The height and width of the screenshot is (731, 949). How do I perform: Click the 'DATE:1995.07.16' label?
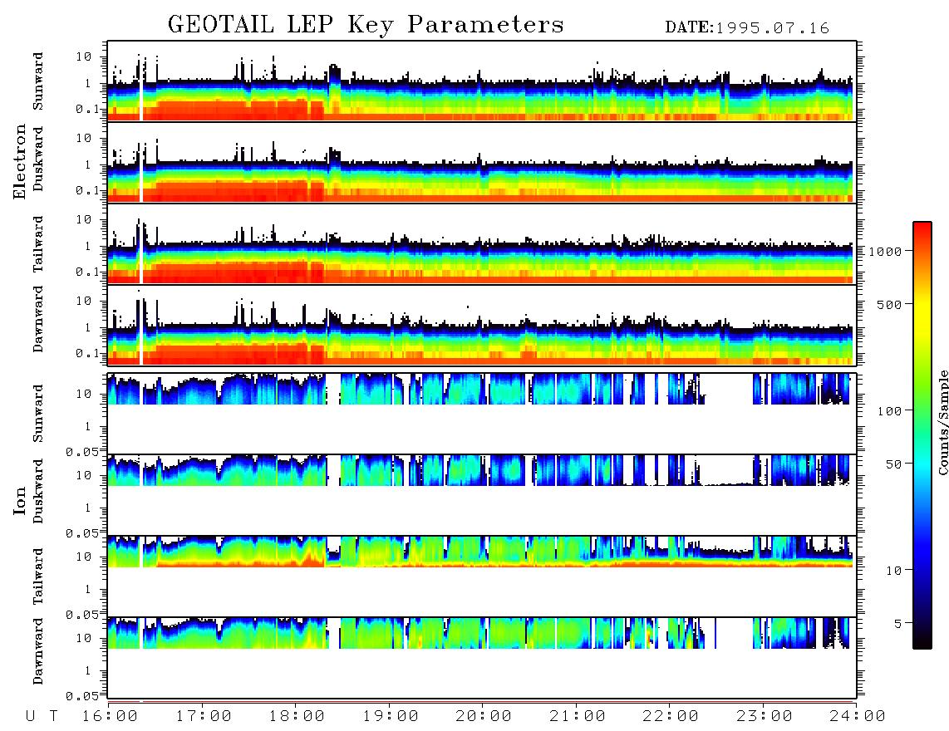pyautogui.click(x=747, y=28)
